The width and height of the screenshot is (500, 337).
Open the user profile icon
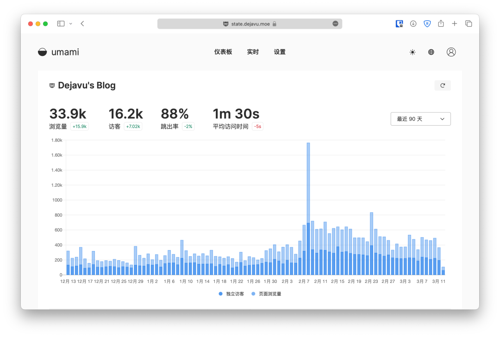point(451,52)
